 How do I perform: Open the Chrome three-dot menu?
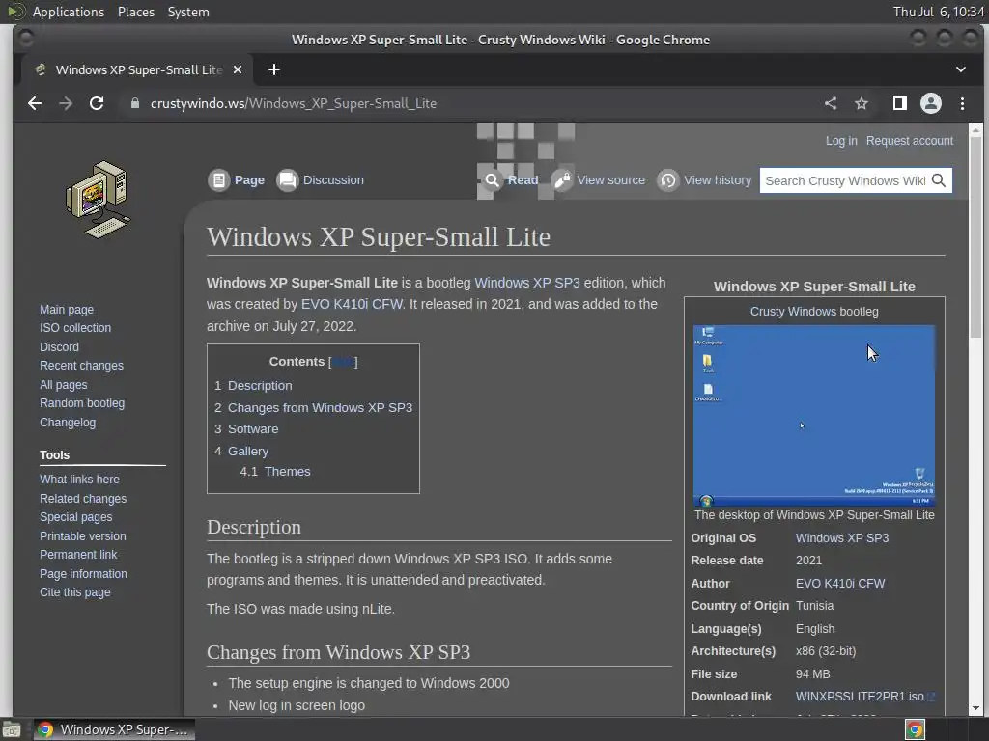tap(963, 103)
